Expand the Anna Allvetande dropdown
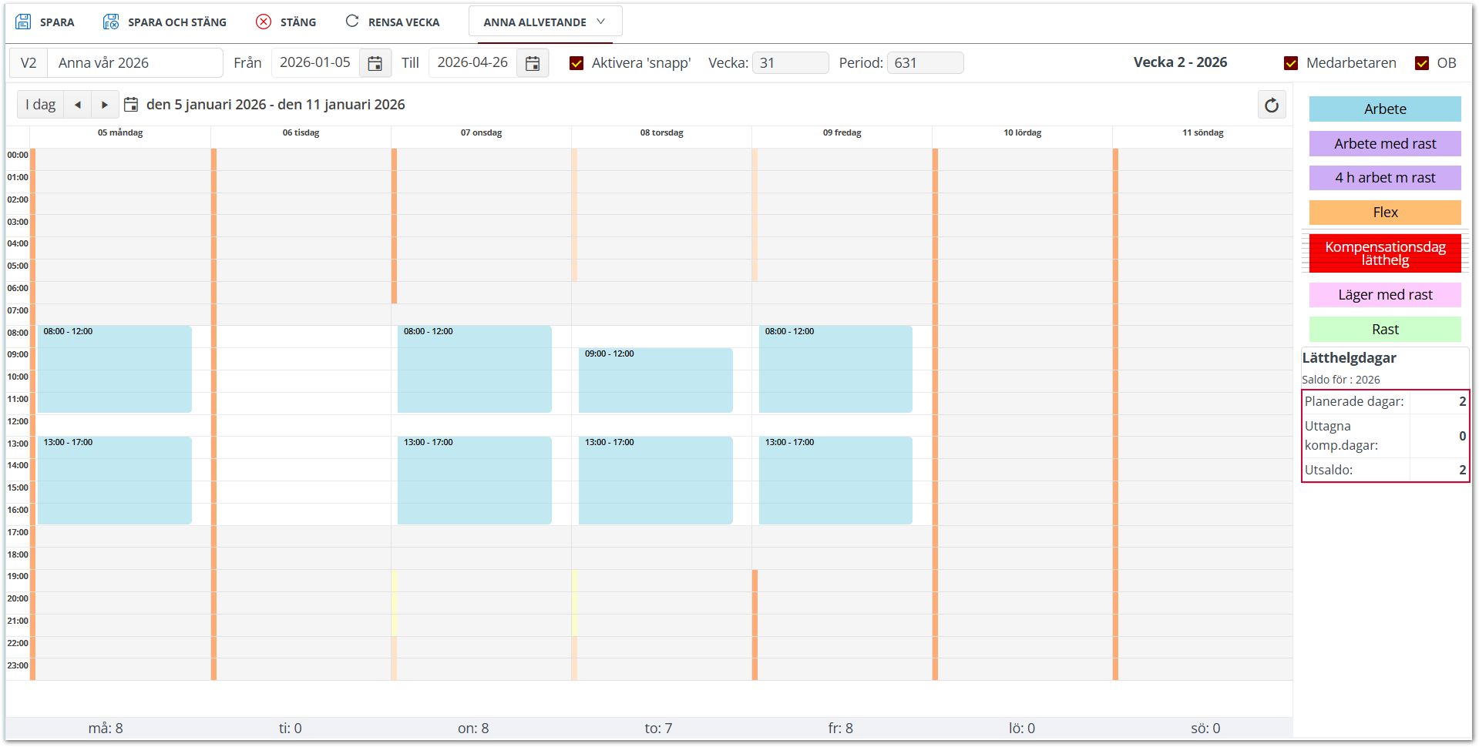Viewport: 1479px width, 747px height. click(x=545, y=22)
